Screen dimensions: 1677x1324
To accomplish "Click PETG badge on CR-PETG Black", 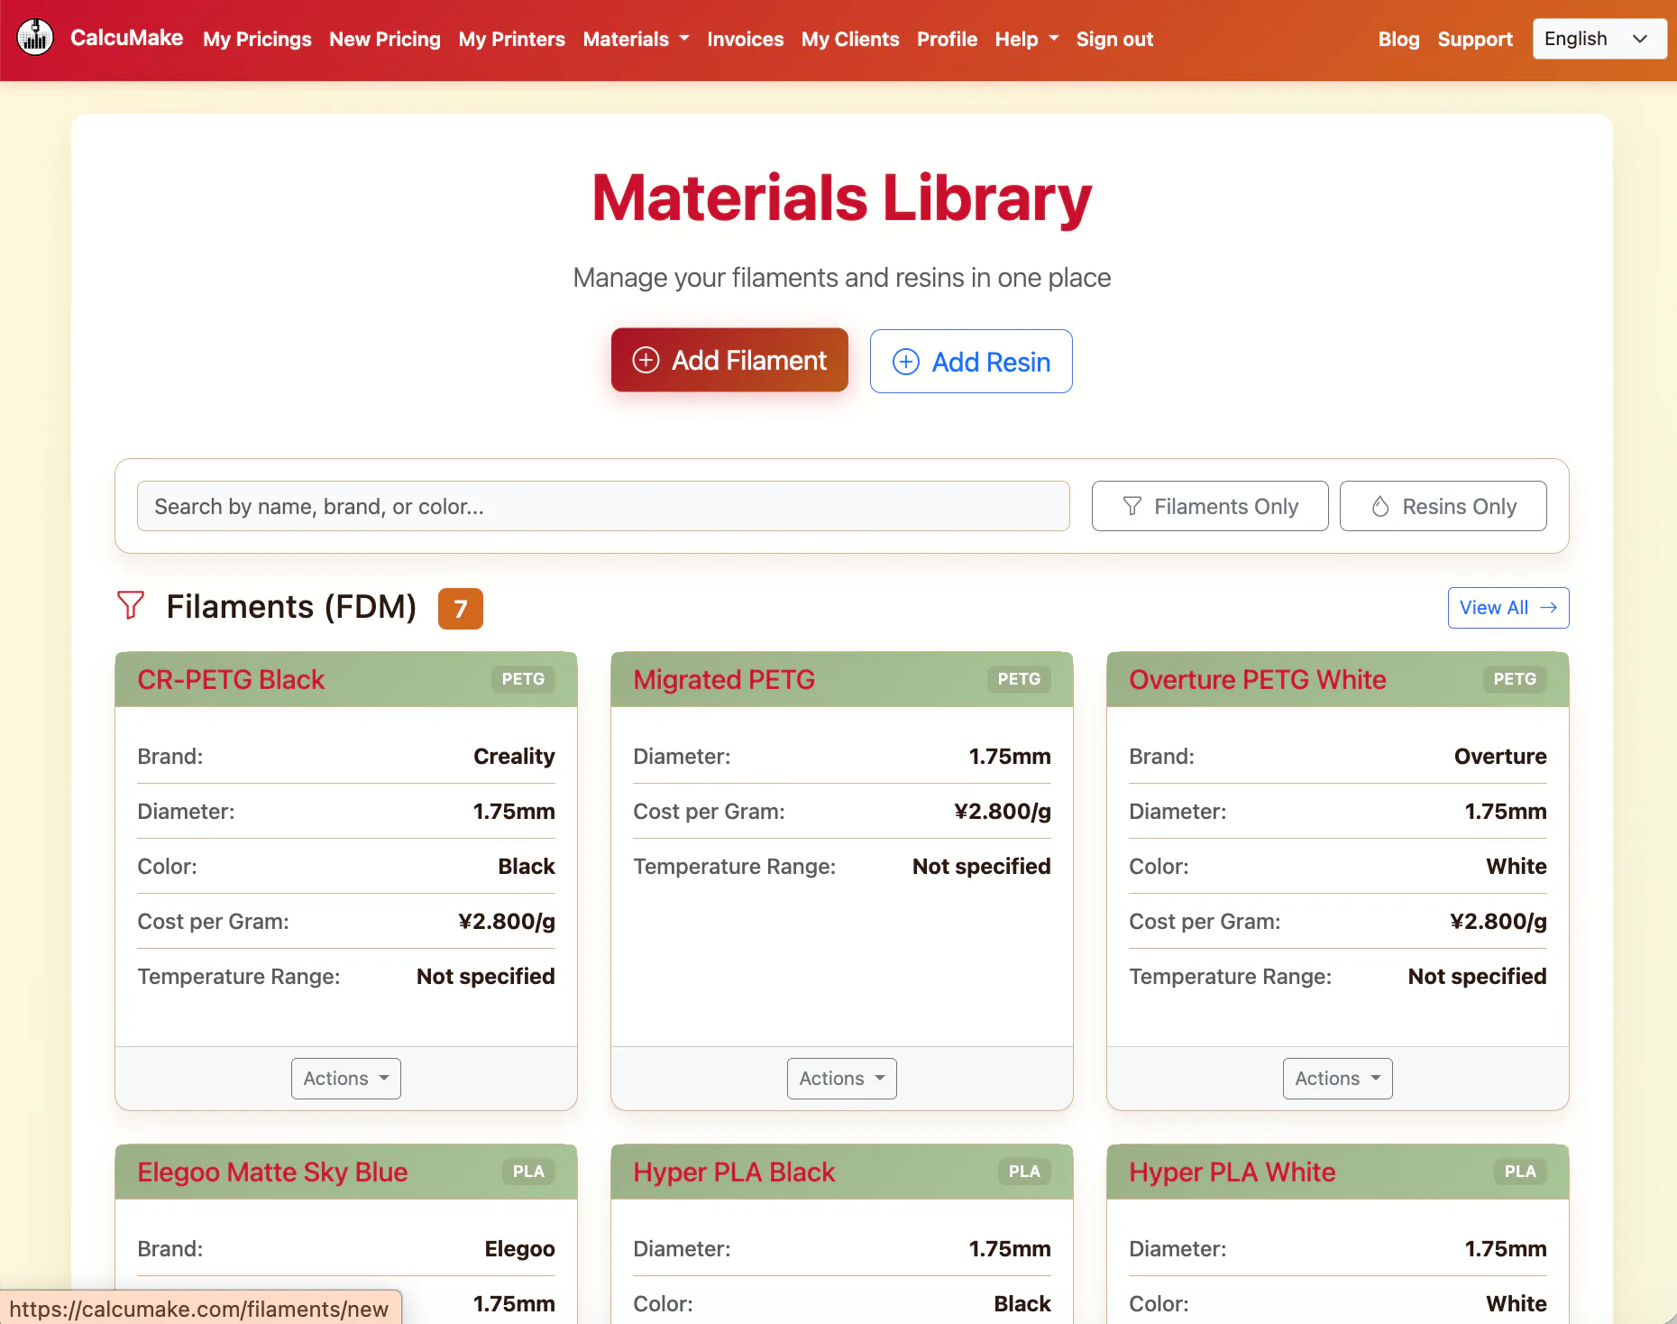I will [x=523, y=679].
